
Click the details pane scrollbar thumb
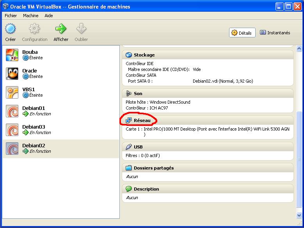click(x=299, y=159)
